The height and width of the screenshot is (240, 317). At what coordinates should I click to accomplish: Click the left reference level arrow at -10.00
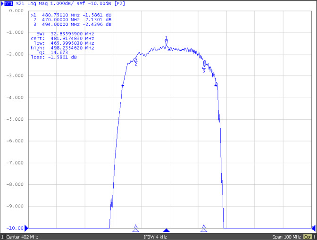click(x=26, y=227)
